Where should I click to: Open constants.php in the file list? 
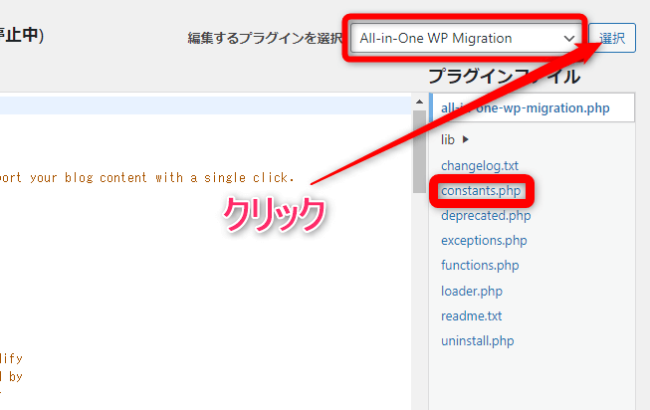click(481, 191)
